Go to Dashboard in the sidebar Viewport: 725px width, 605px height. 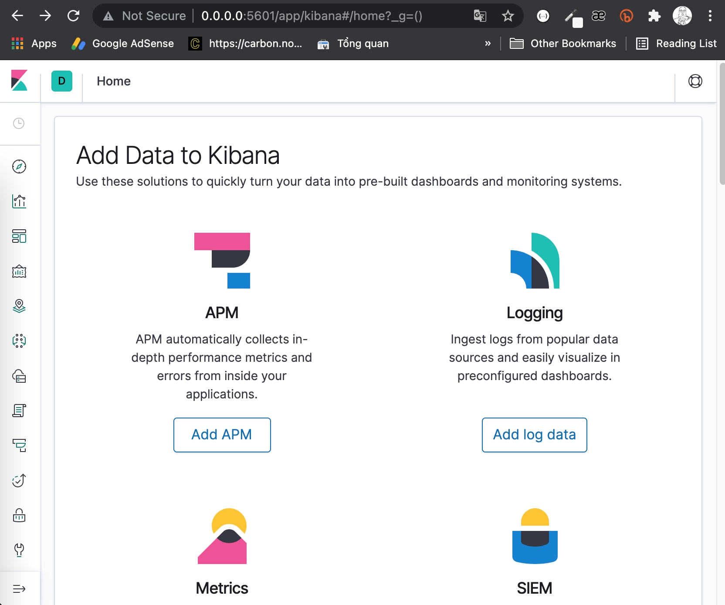click(19, 236)
